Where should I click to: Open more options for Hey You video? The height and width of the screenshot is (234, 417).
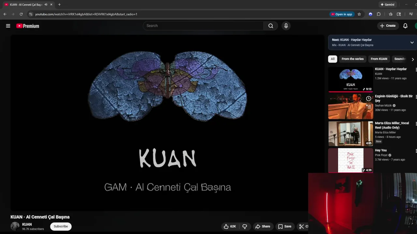(x=416, y=151)
